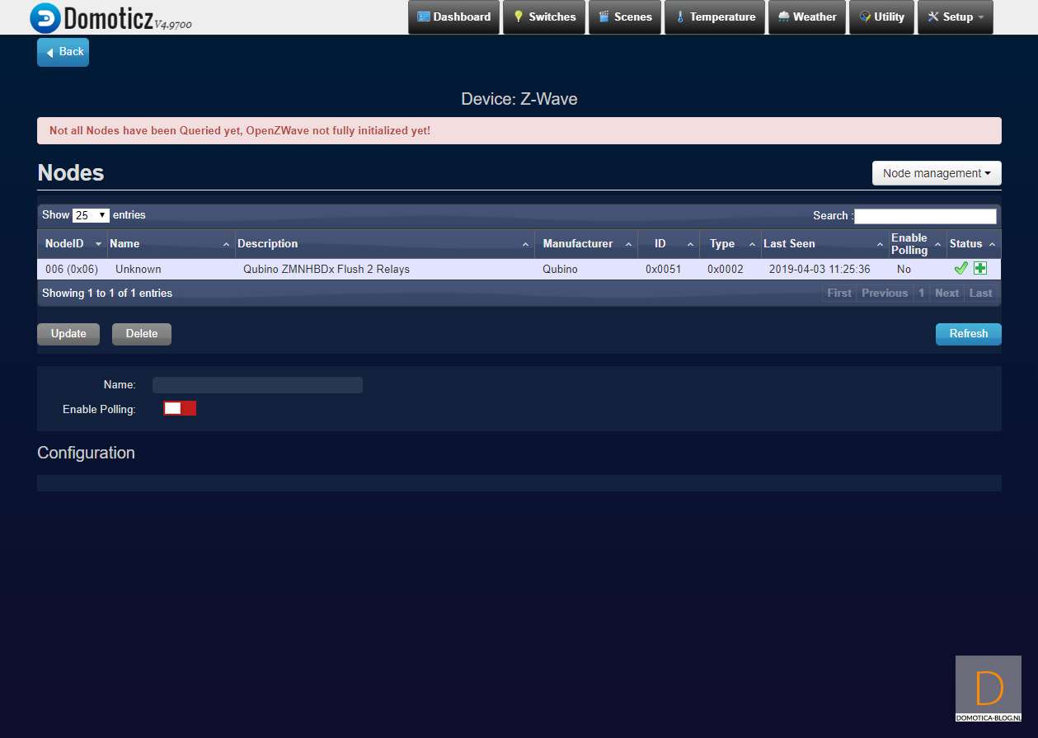Click the Qubino ZMNHBDx Flush 2 Relays description

[x=326, y=270]
